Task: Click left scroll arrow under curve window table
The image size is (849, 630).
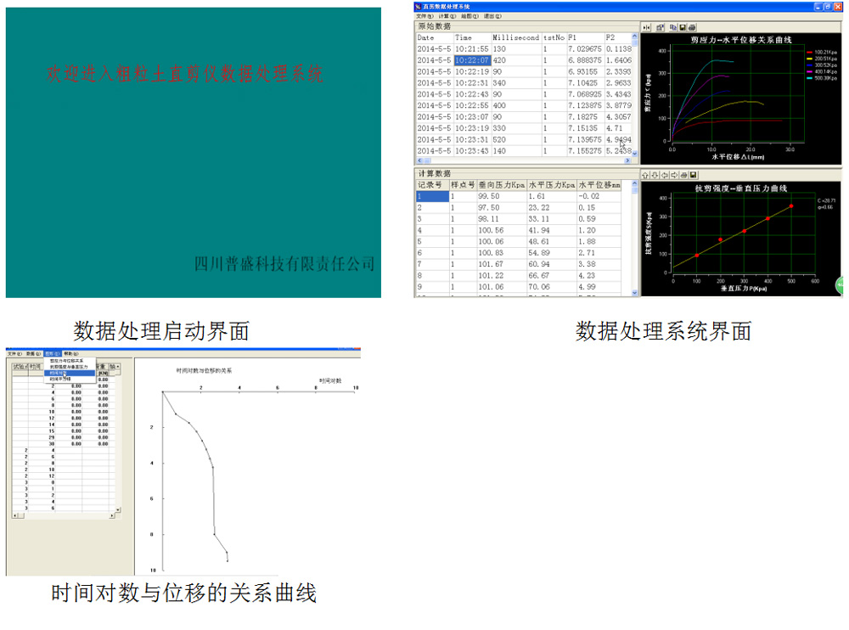Action: tap(15, 515)
